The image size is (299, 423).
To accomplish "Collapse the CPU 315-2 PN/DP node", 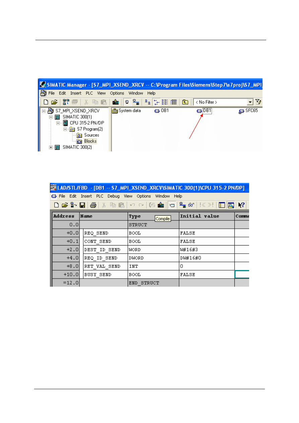I will (58, 123).
